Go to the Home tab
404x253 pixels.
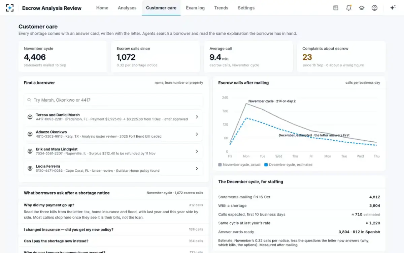pos(102,8)
